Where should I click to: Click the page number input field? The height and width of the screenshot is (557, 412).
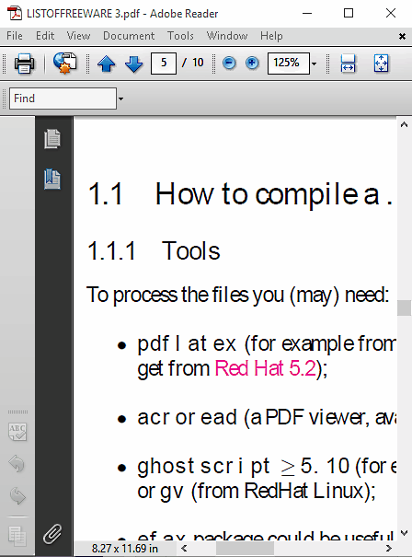[164, 64]
